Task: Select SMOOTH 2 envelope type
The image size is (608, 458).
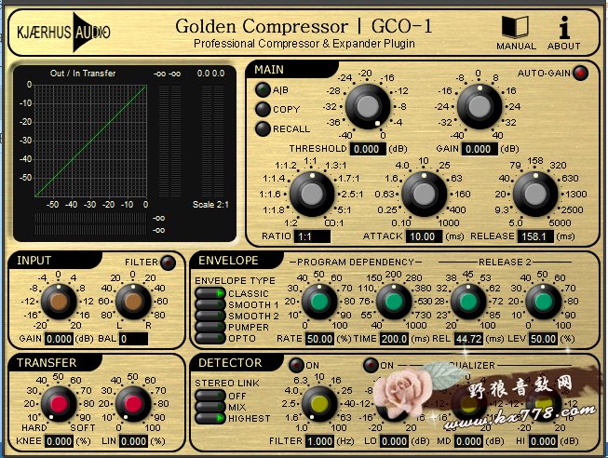Action: (210, 316)
